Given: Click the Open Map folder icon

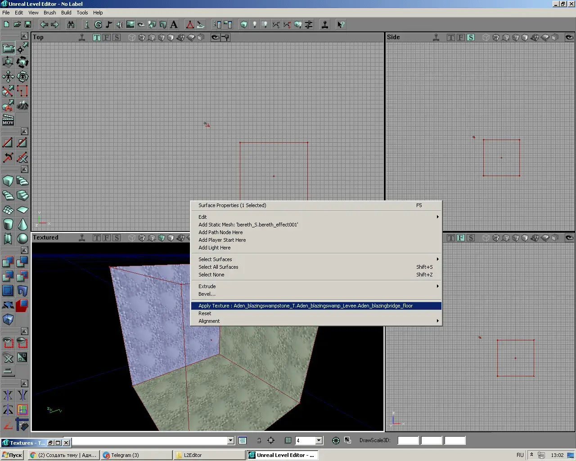Looking at the screenshot, I should pyautogui.click(x=17, y=24).
